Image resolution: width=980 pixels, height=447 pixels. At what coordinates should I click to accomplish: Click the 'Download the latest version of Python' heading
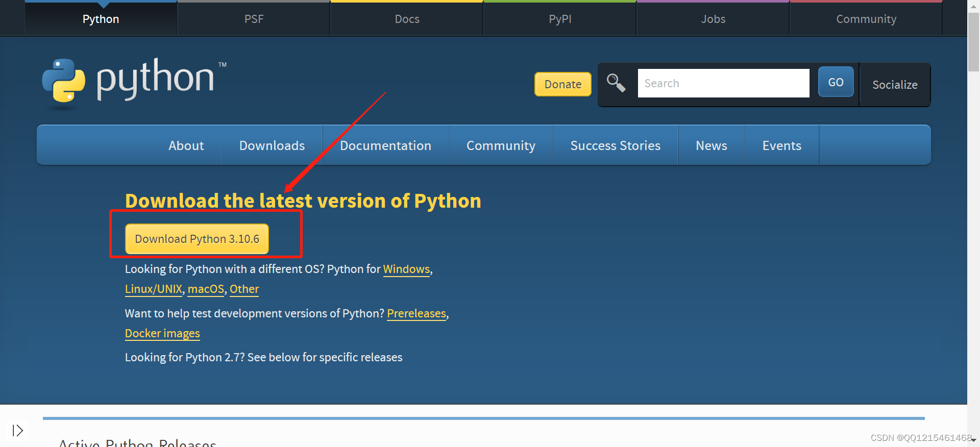303,201
